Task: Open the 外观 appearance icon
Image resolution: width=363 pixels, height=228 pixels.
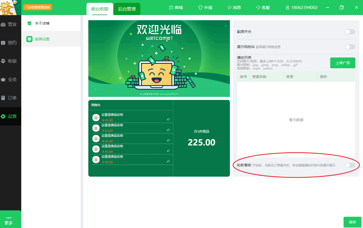Action: click(x=205, y=7)
